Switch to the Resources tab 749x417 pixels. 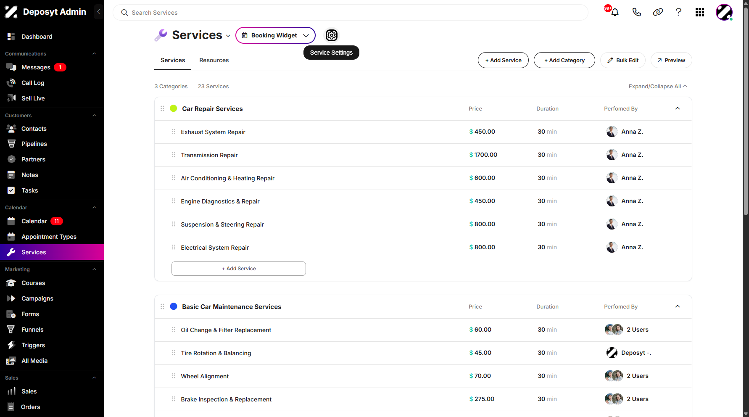(214, 60)
